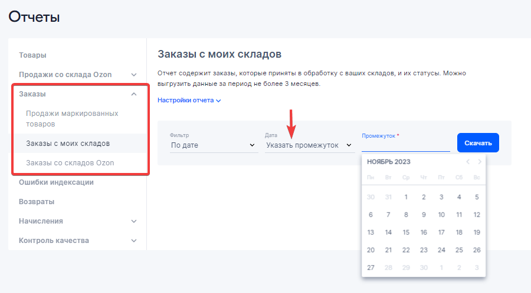
Task: Open the Фильтр dropdown По дате
Action: click(214, 145)
